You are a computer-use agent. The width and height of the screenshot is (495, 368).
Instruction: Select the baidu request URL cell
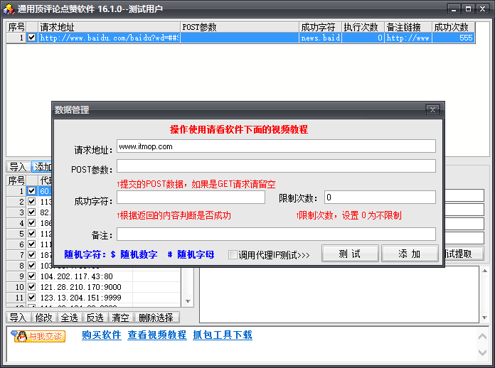coord(110,38)
